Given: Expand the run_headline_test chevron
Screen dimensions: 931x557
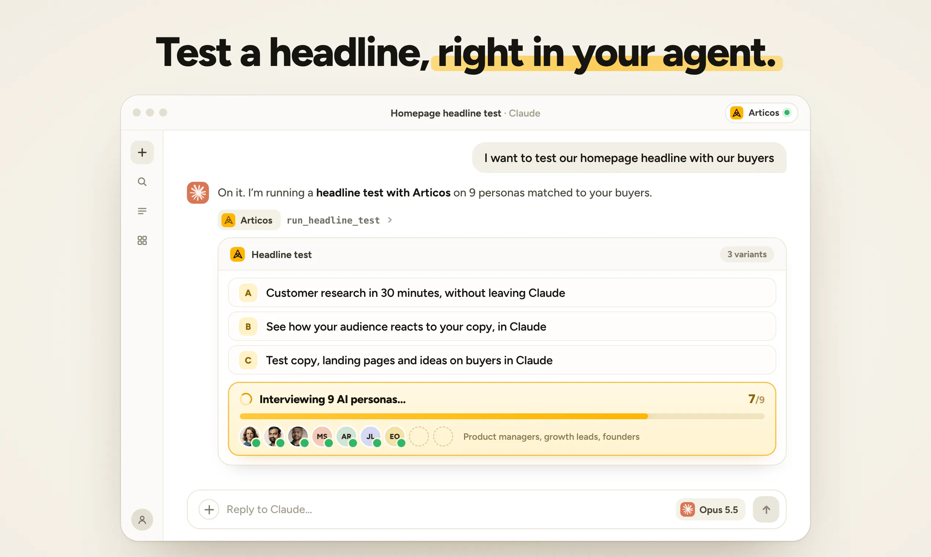Looking at the screenshot, I should coord(390,220).
